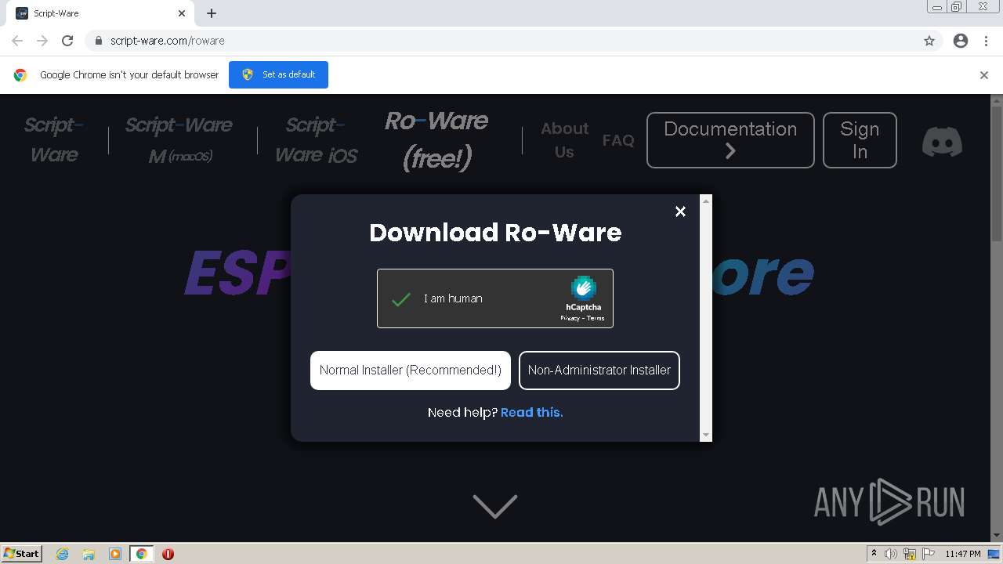Image resolution: width=1003 pixels, height=564 pixels.
Task: Click the browser forward arrow
Action: coord(42,41)
